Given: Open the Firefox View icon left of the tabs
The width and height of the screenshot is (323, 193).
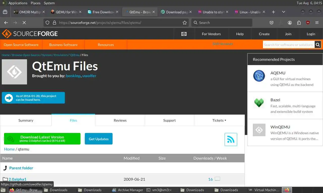Looking at the screenshot, I should click(5, 12).
